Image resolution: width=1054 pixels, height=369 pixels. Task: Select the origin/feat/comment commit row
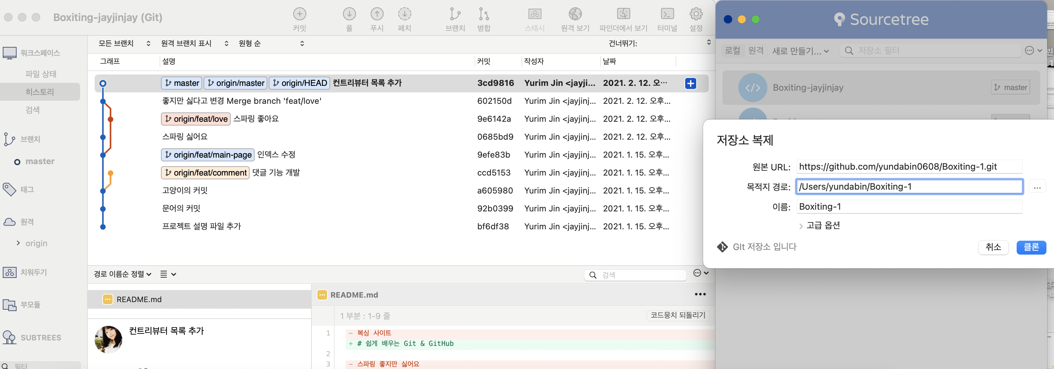401,173
